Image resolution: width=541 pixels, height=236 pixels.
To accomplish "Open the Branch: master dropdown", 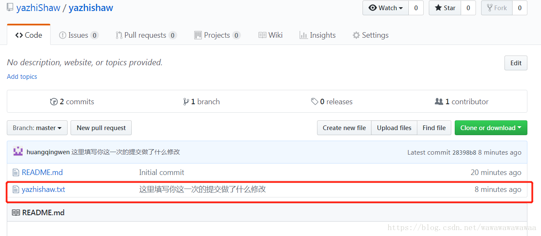I will click(x=37, y=128).
